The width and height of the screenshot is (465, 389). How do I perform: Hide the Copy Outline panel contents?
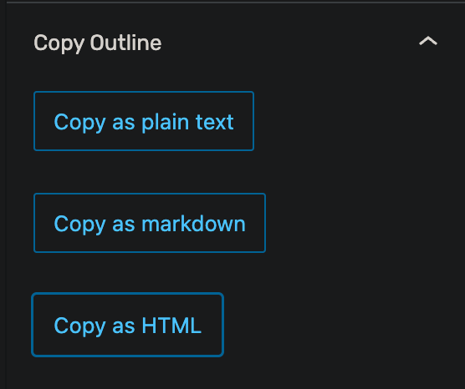point(428,41)
